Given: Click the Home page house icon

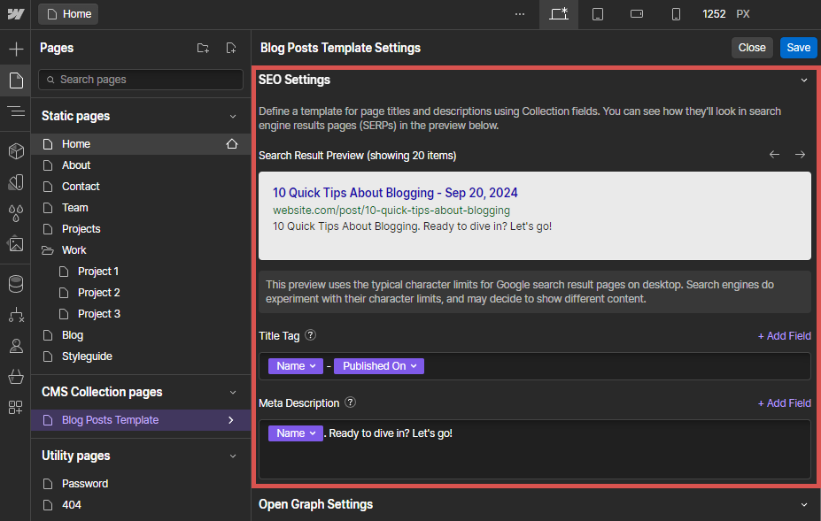Looking at the screenshot, I should coord(232,144).
